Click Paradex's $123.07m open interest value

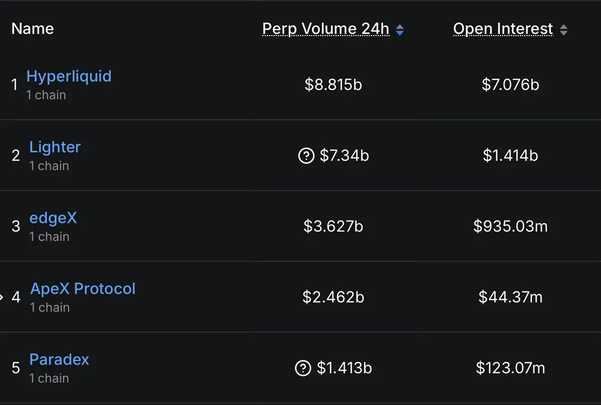(x=510, y=369)
